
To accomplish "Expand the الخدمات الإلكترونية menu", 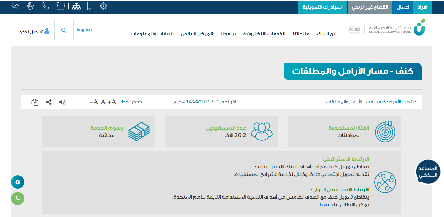I will click(264, 34).
